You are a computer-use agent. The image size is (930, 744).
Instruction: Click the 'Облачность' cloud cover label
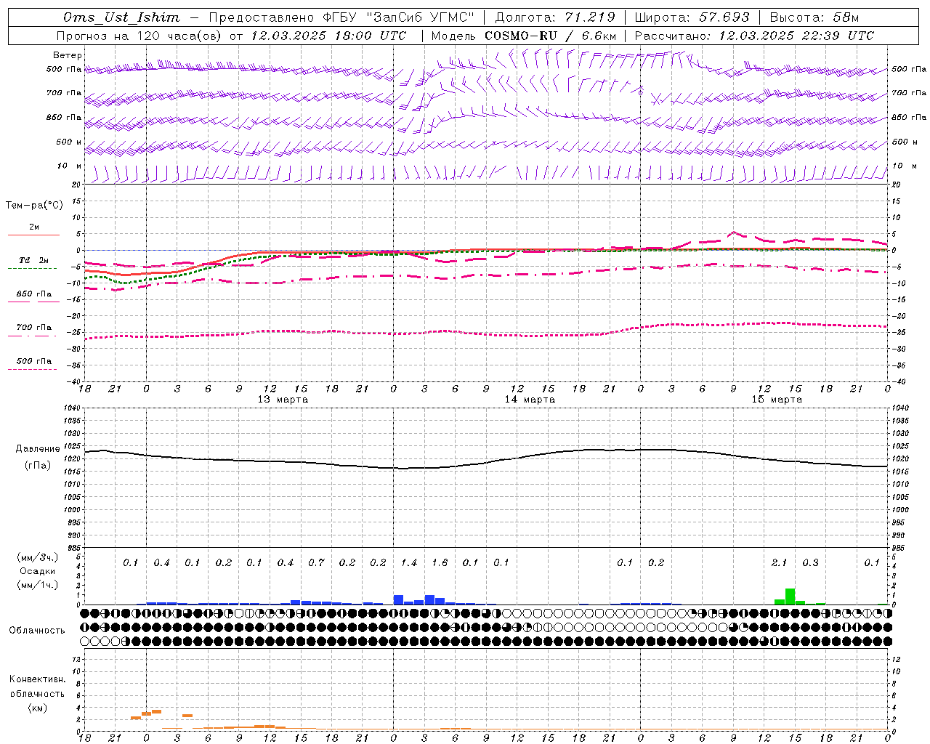point(37,631)
